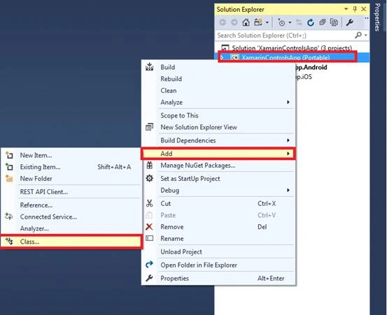
Task: Click the New Solution Explorer View icon
Action: (149, 127)
